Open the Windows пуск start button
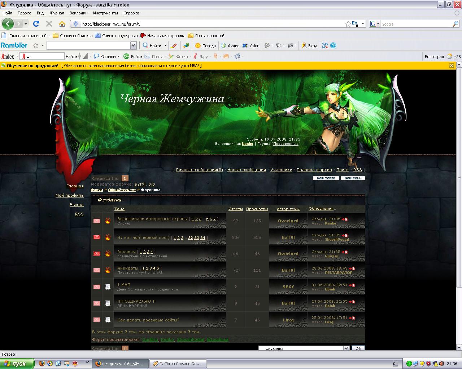 (17, 364)
